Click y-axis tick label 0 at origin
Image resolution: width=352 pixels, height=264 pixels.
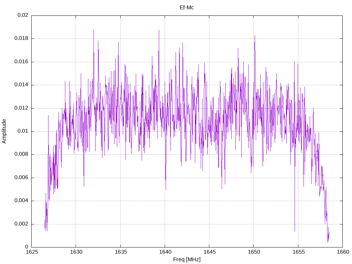[x=27, y=247]
